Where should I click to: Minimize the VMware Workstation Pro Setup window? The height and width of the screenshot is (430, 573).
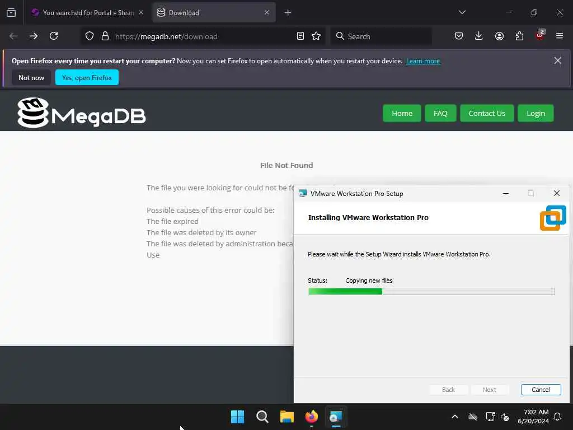[506, 193]
